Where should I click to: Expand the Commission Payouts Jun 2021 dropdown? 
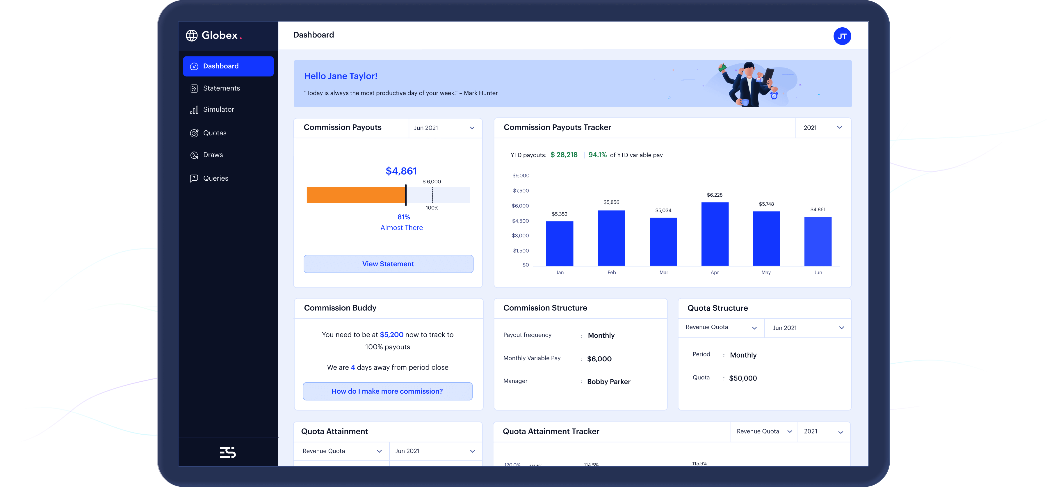[445, 128]
